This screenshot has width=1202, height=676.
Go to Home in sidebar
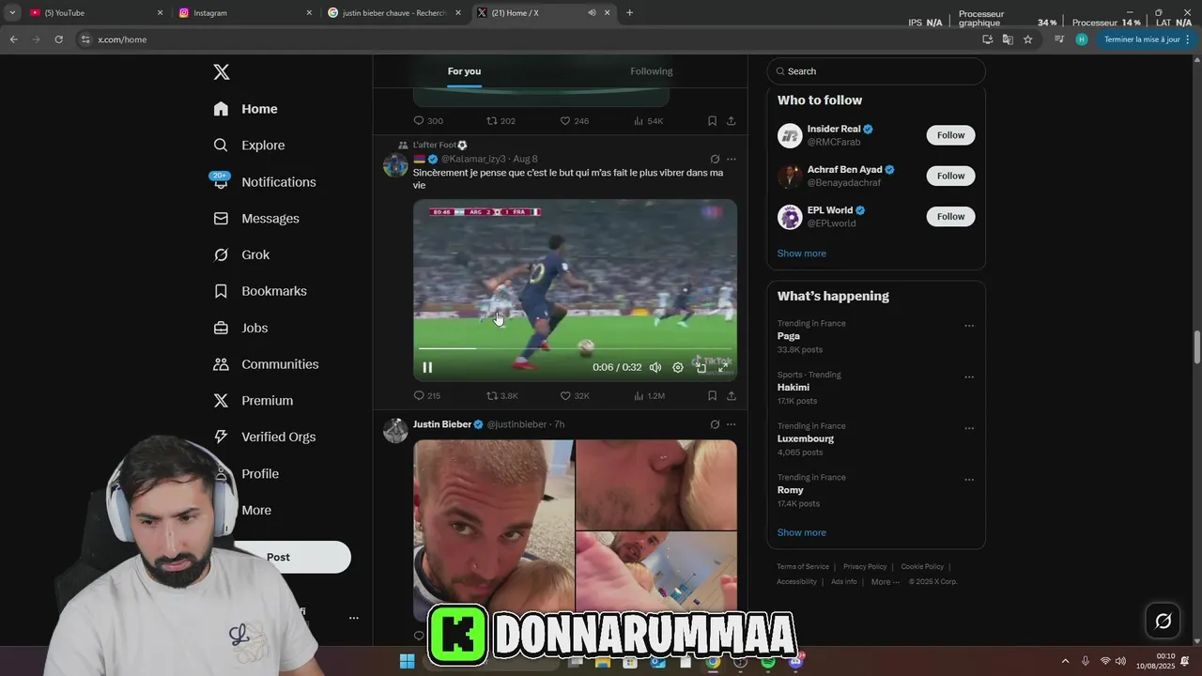point(246,109)
